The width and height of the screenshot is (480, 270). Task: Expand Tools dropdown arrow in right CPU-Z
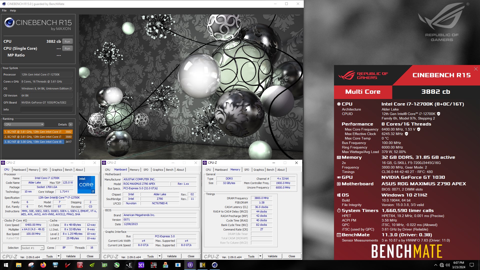click(260, 256)
